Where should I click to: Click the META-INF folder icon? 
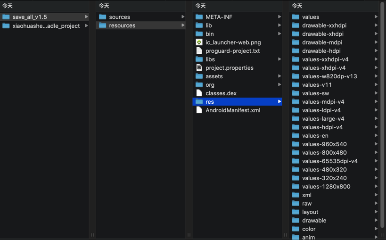point(199,17)
